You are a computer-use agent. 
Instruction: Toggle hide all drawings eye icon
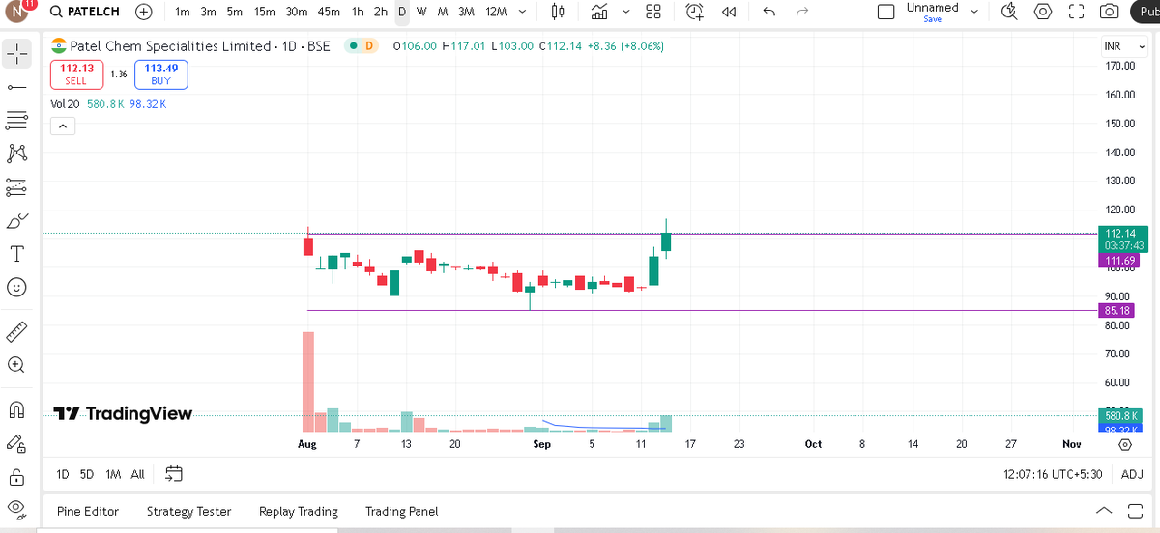coord(16,509)
